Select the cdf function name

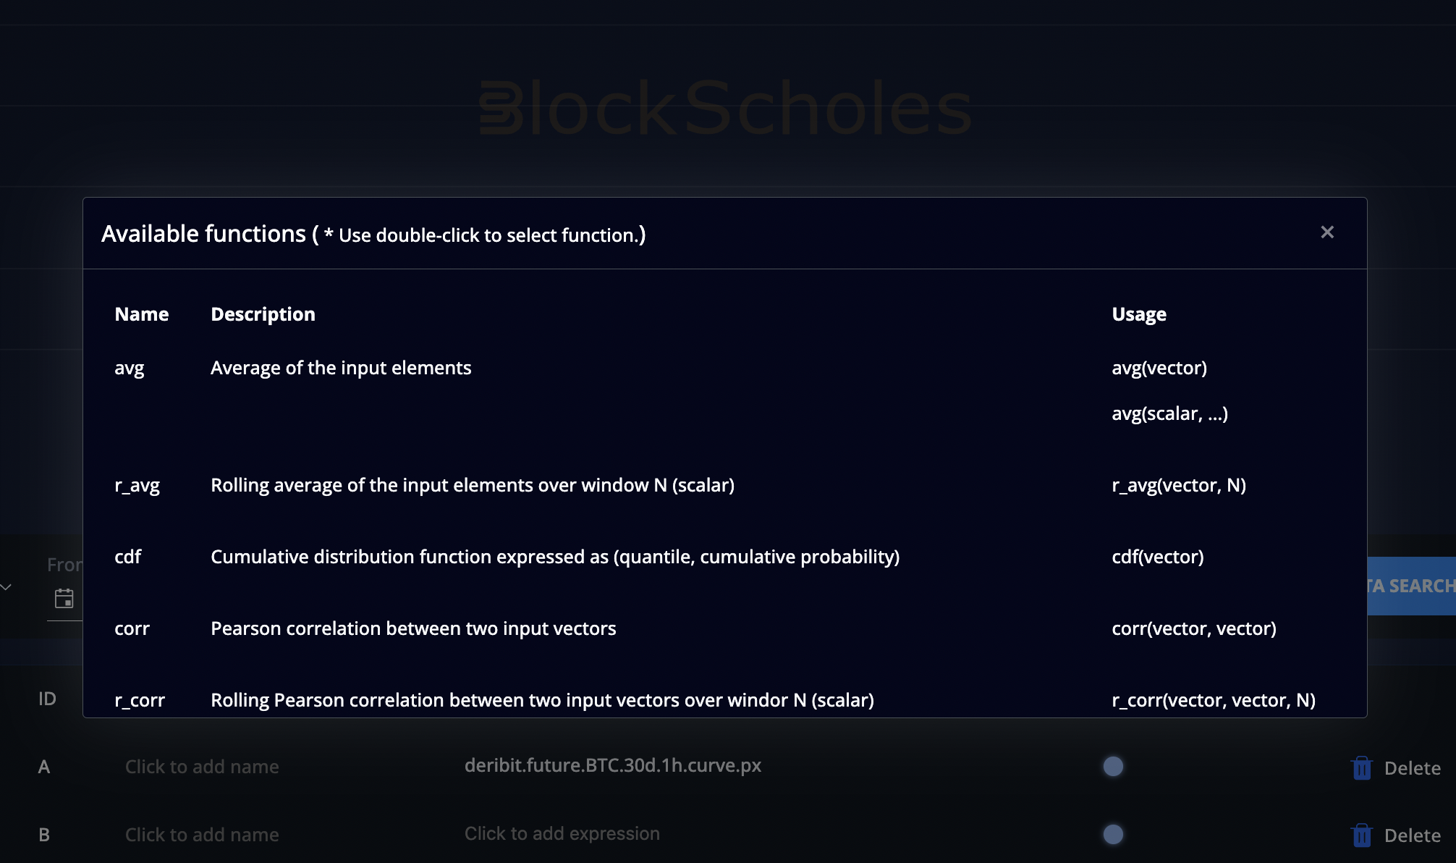click(128, 557)
